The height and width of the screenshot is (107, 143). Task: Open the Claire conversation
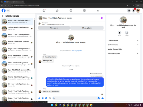[x=17, y=57]
